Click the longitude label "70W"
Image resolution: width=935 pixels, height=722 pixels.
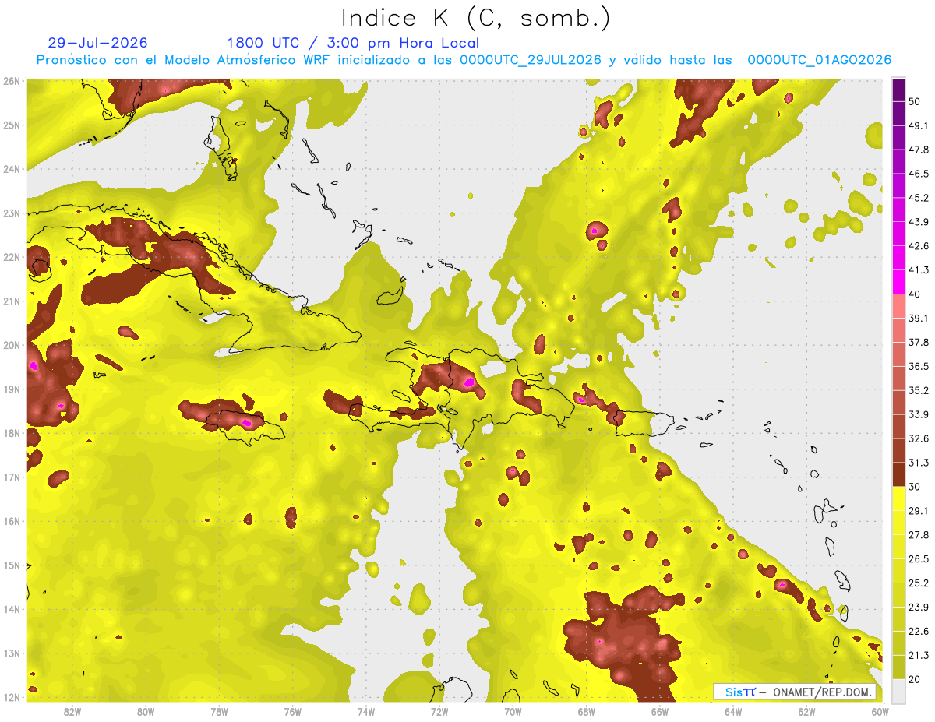click(x=513, y=711)
